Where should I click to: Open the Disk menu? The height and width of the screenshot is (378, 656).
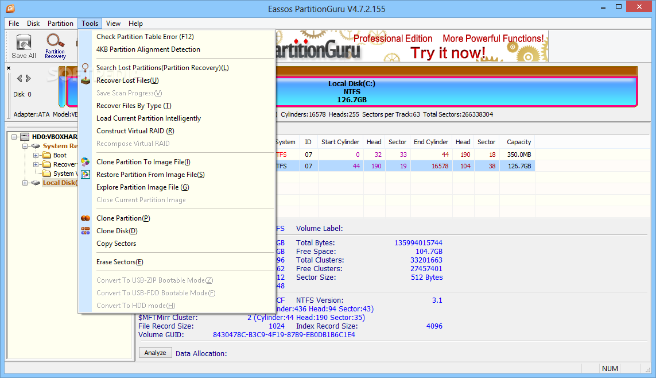click(x=33, y=24)
